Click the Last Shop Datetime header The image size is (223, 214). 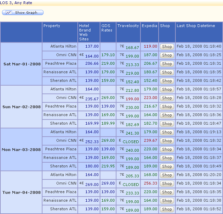tap(196, 26)
